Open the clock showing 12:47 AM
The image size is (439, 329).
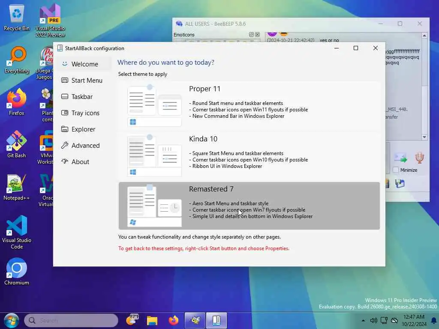[x=414, y=320]
